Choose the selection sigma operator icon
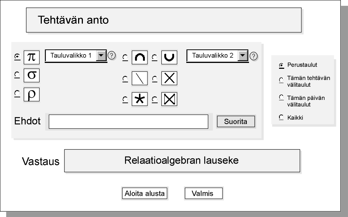This screenshot has height=217, width=348. [x=32, y=75]
